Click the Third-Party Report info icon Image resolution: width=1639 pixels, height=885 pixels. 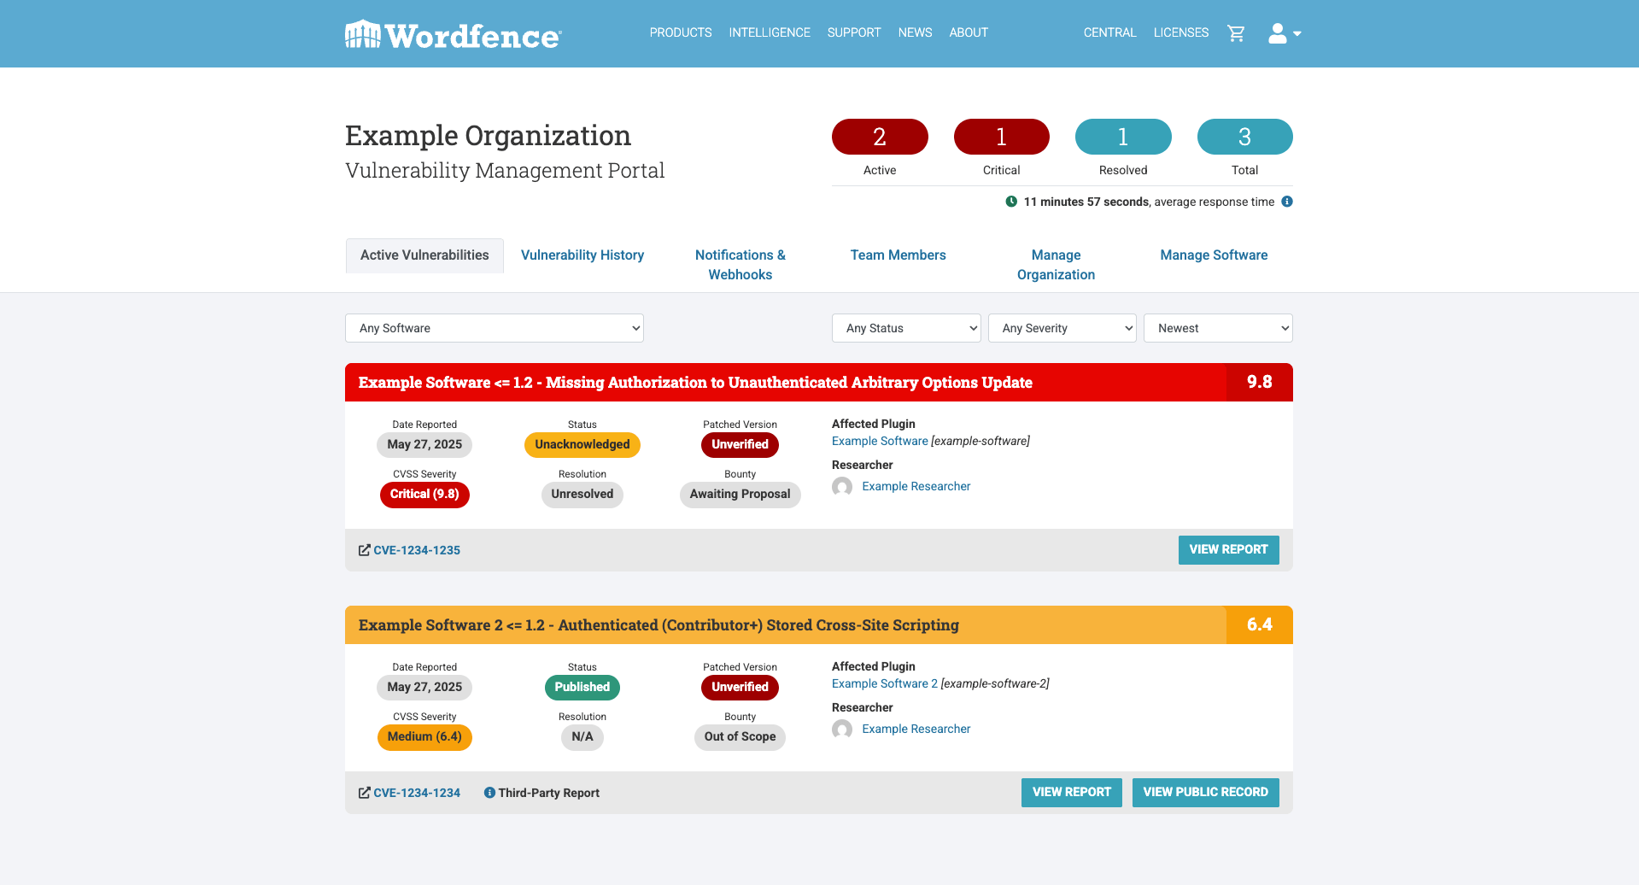(489, 793)
